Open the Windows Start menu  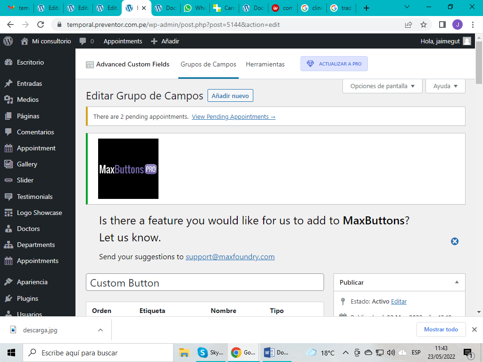[11, 353]
